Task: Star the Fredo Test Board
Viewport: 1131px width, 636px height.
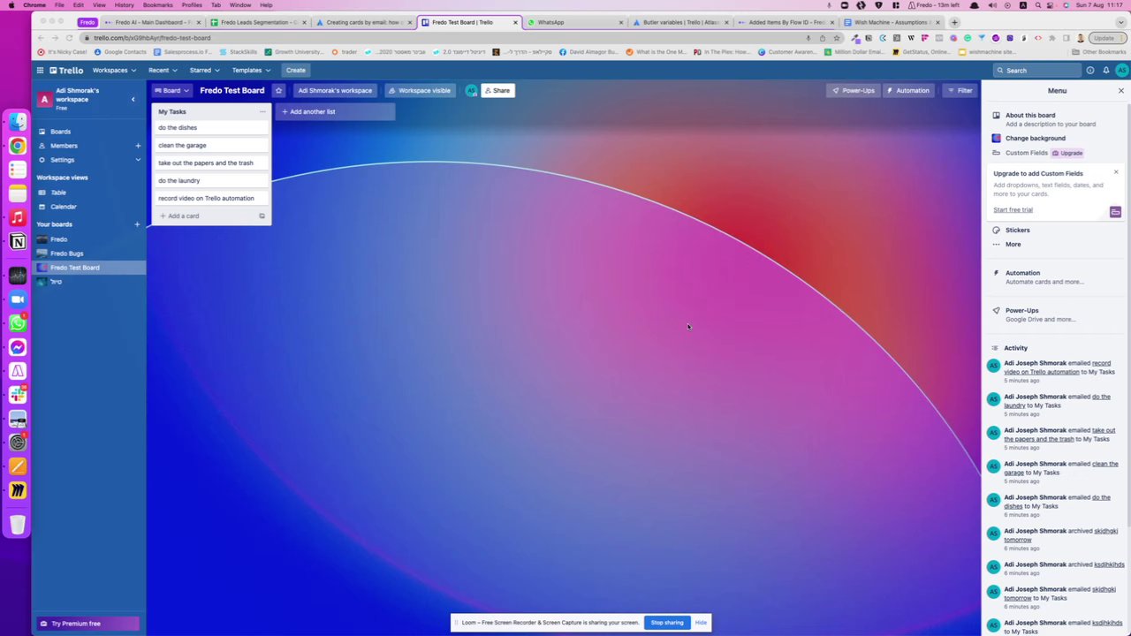Action: pos(278,90)
